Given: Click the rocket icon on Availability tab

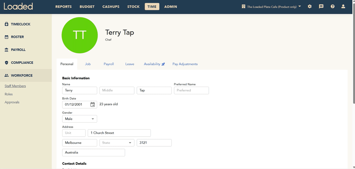Looking at the screenshot, I should (163, 64).
